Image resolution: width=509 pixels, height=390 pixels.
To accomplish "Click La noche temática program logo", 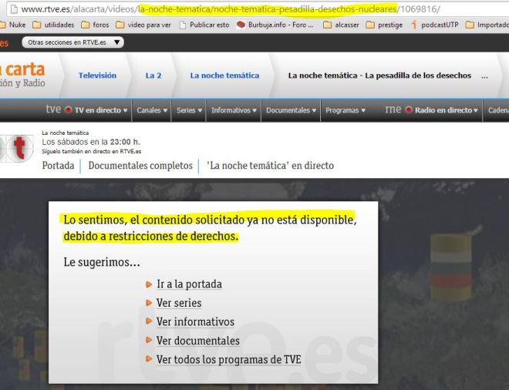I will [x=16, y=147].
